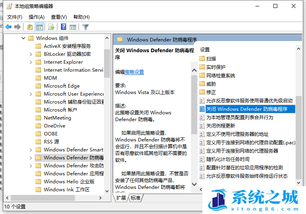The width and height of the screenshot is (306, 214).
Task: Click the folder icon beside MDM
Action: pyautogui.click(x=38, y=78)
